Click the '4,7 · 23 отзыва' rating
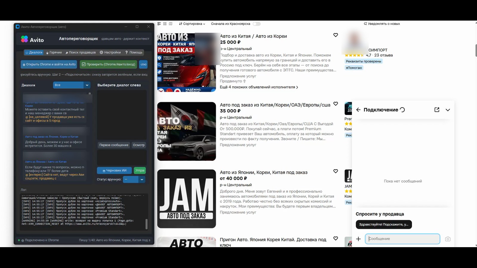This screenshot has width=477, height=268. [x=379, y=55]
